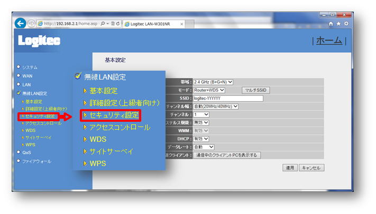Image resolution: width=376 pixels, height=214 pixels.
Task: Click the 適用 button
Action: pyautogui.click(x=290, y=168)
